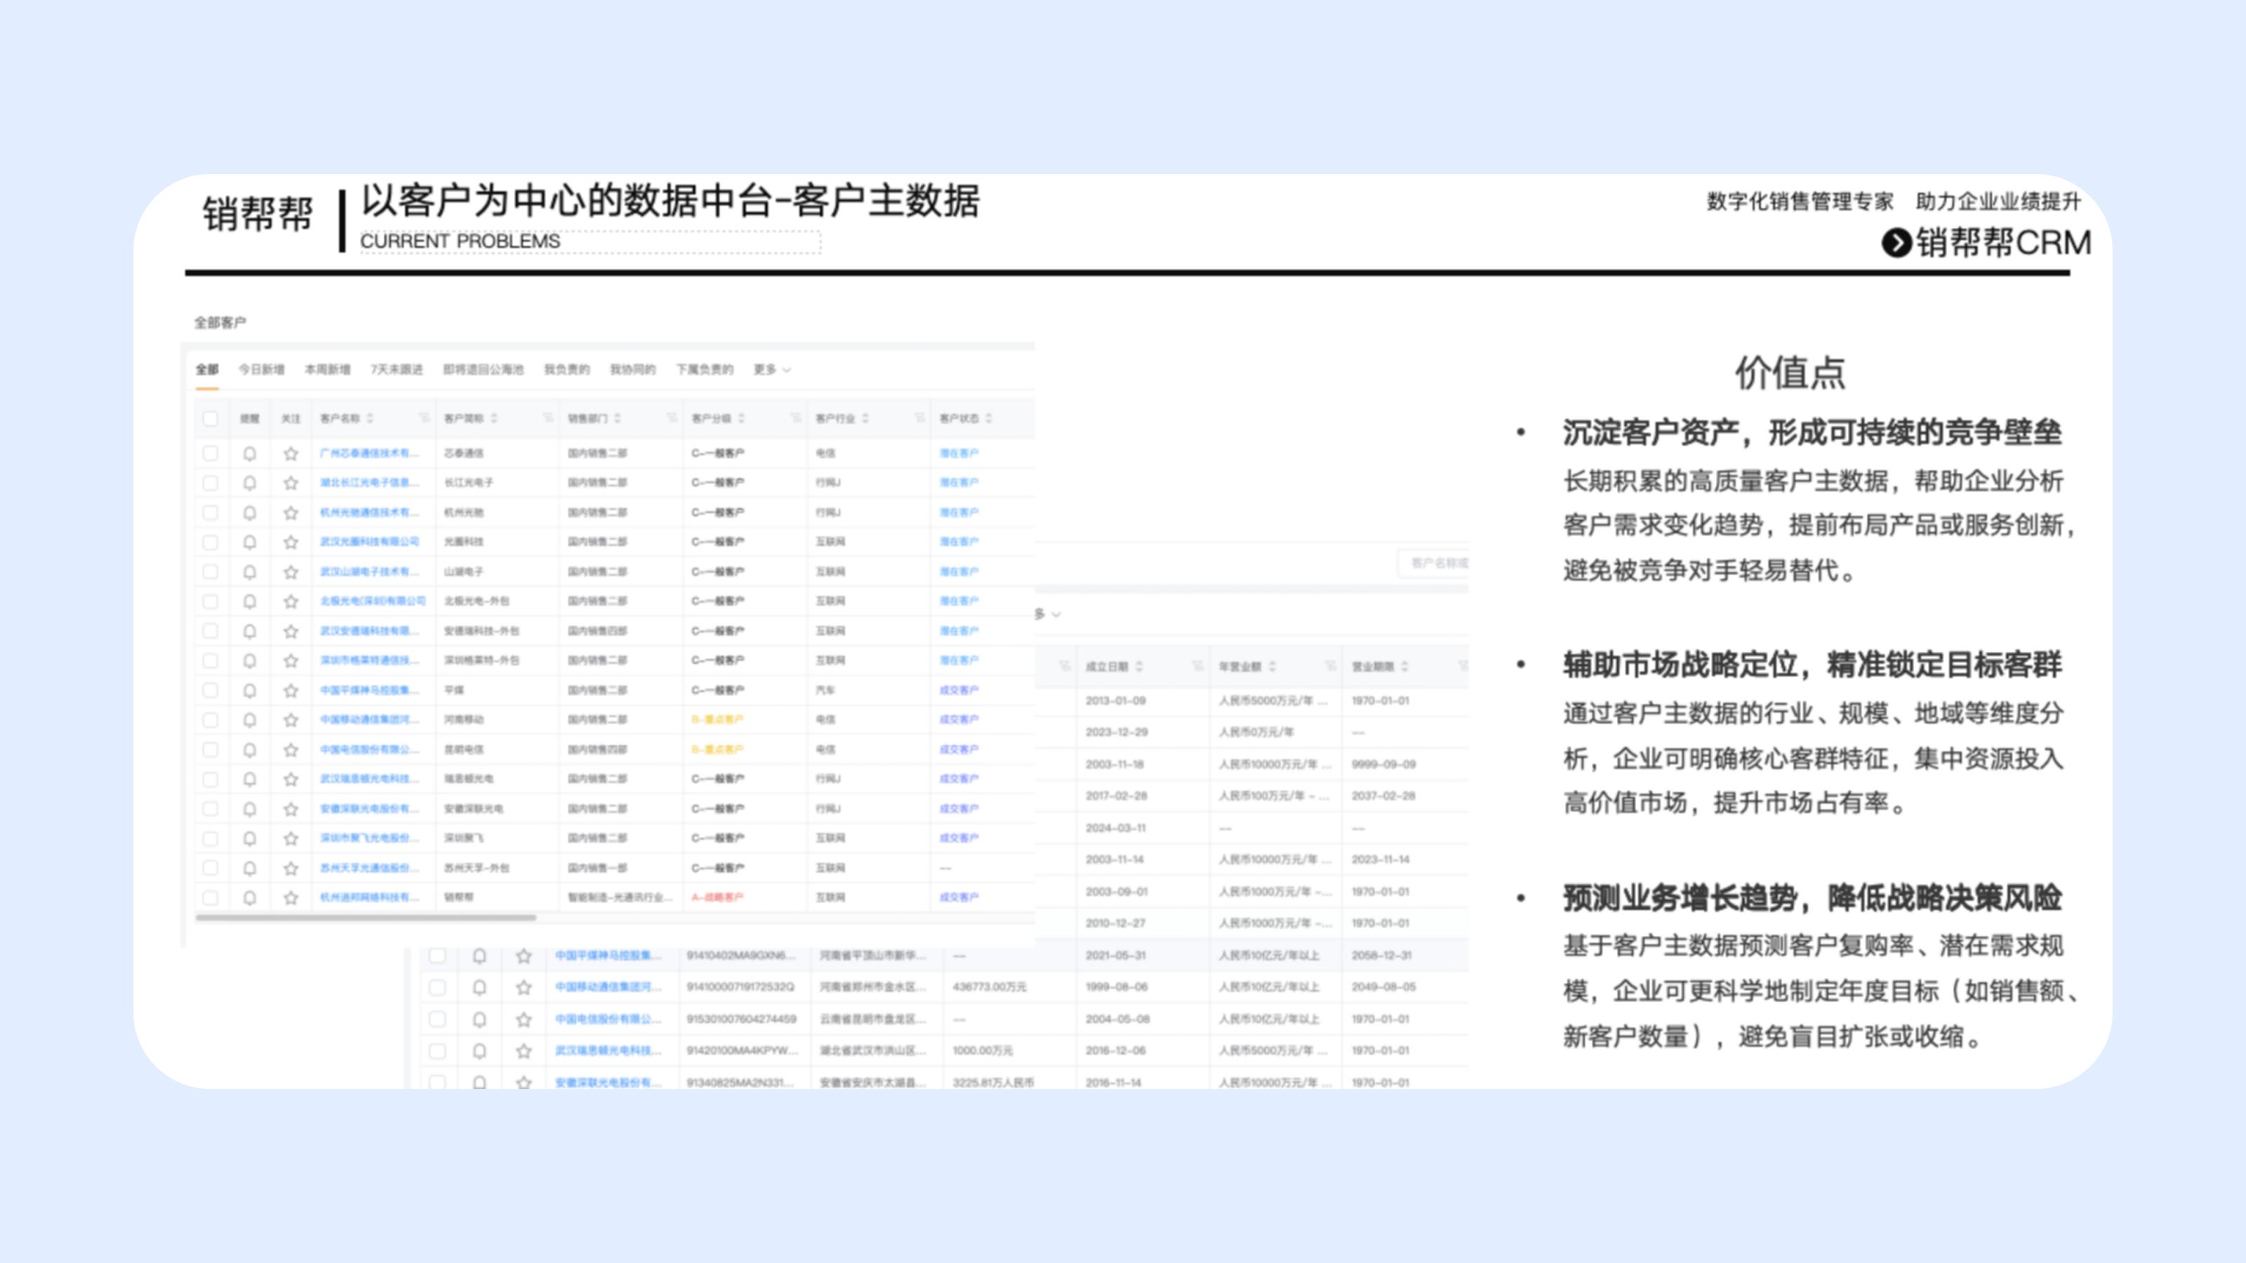The height and width of the screenshot is (1263, 2246).
Task: Click bell in back-table row 915301007604274459
Action: tap(479, 1019)
